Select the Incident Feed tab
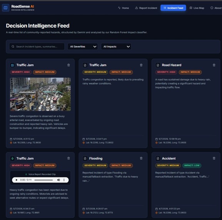The width and height of the screenshot is (222, 220). (x=173, y=8)
